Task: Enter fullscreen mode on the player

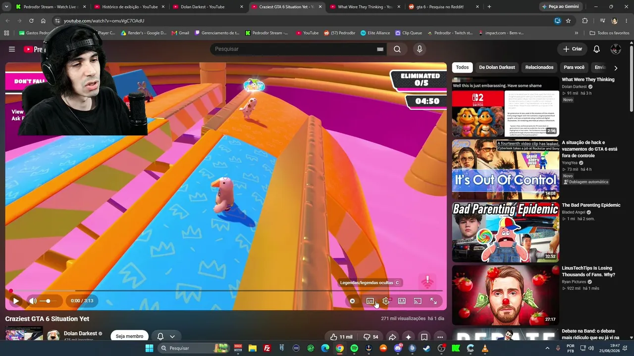Action: pyautogui.click(x=433, y=301)
